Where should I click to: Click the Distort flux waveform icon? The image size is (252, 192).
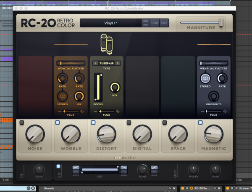tap(118, 111)
